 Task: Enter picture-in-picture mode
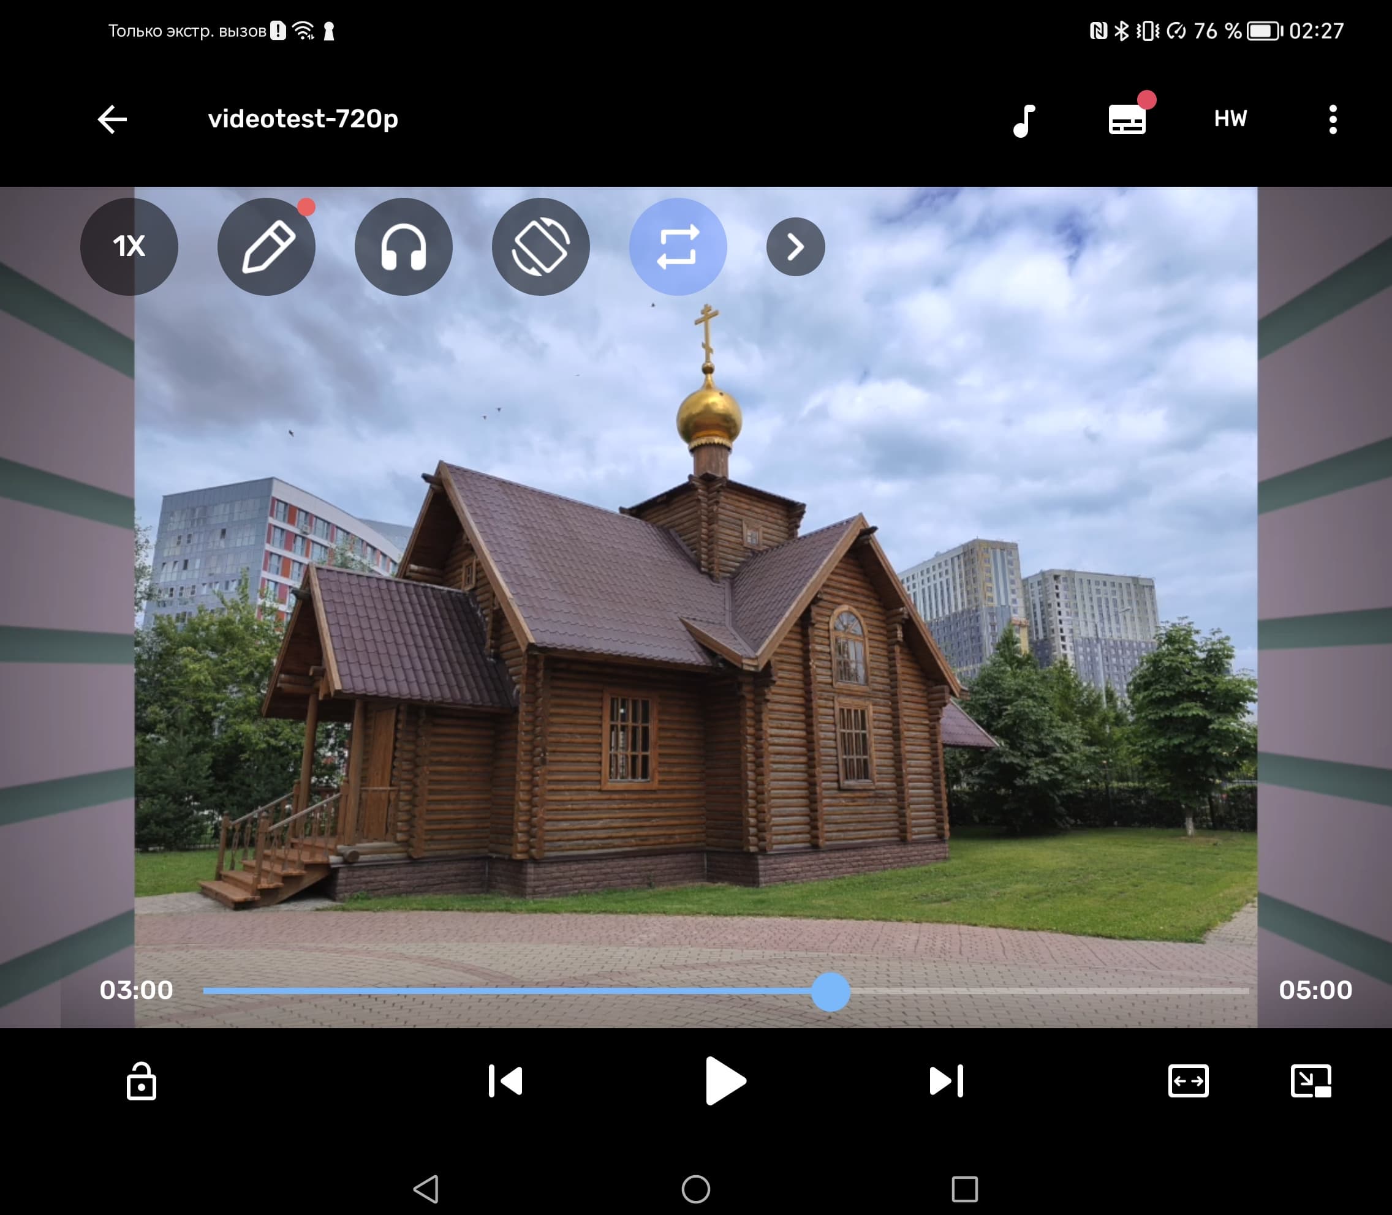[x=1311, y=1081]
